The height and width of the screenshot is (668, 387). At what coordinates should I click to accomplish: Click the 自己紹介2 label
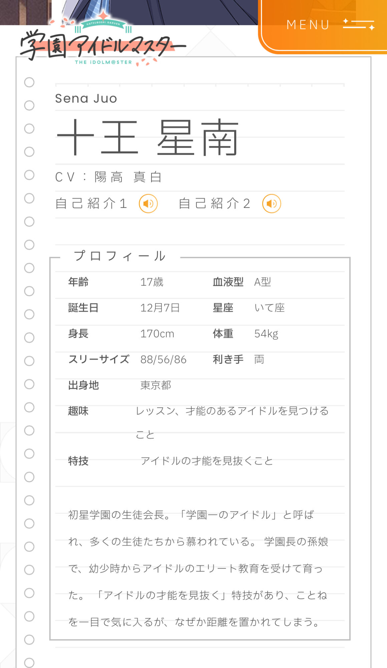[214, 203]
